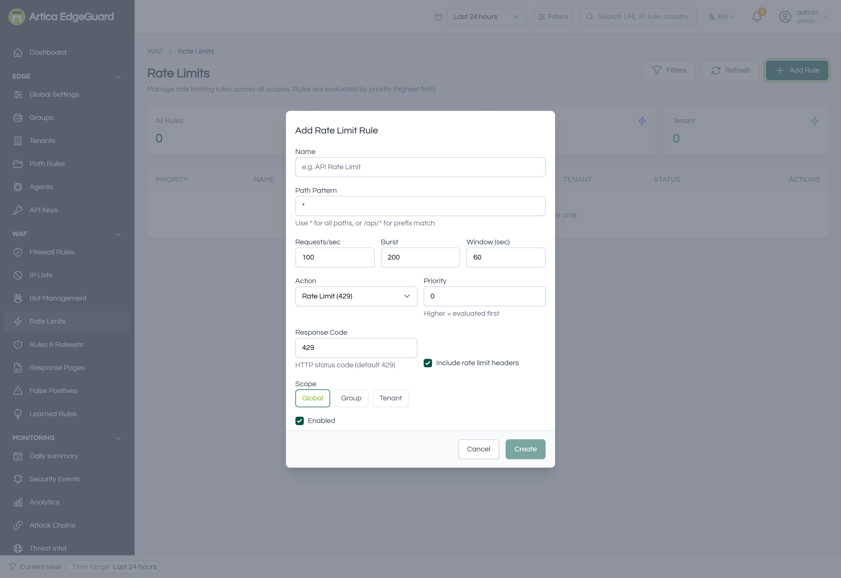Click the Agents chip icon
This screenshot has height=578, width=841.
(18, 187)
